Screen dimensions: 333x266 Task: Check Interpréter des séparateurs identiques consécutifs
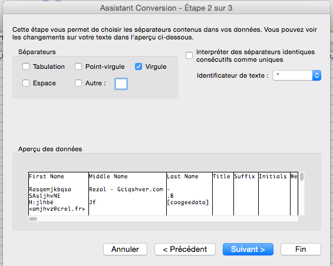[x=189, y=55]
